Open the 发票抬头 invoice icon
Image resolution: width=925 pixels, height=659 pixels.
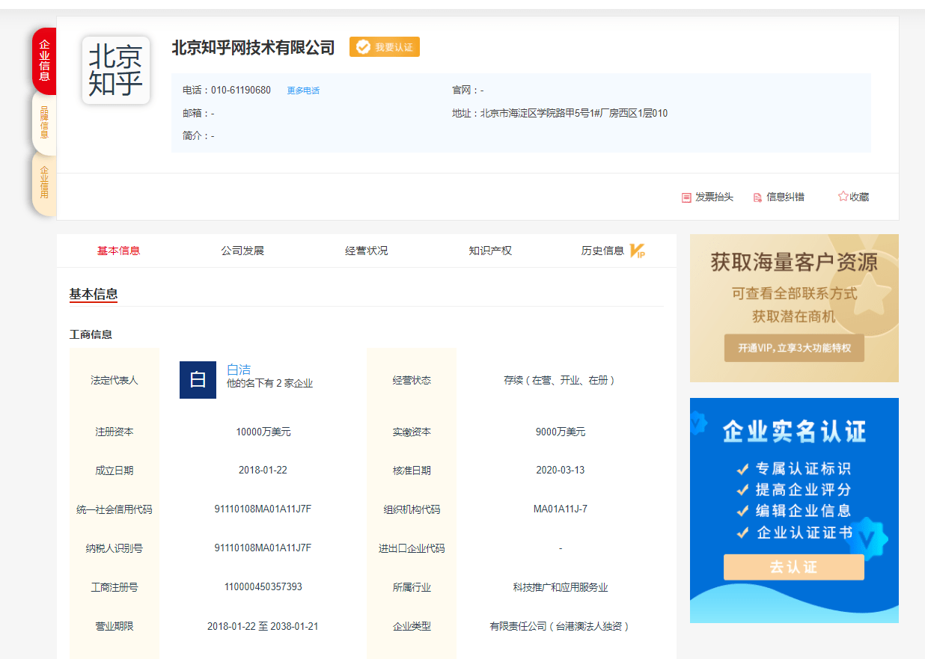(x=686, y=197)
